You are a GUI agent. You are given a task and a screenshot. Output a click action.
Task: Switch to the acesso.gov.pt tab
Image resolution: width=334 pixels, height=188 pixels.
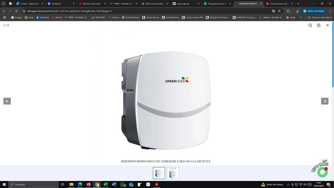186,4
